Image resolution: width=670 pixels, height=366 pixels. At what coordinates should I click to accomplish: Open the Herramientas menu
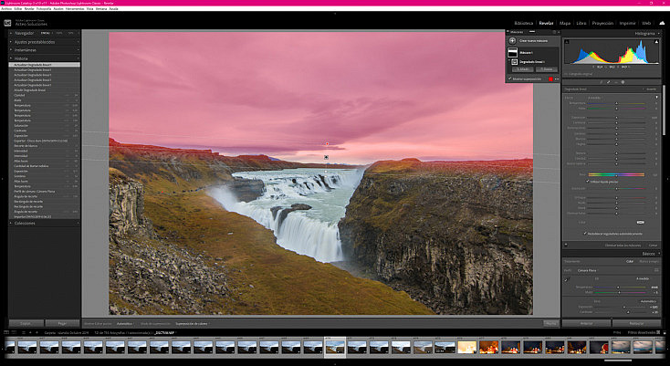coord(75,8)
